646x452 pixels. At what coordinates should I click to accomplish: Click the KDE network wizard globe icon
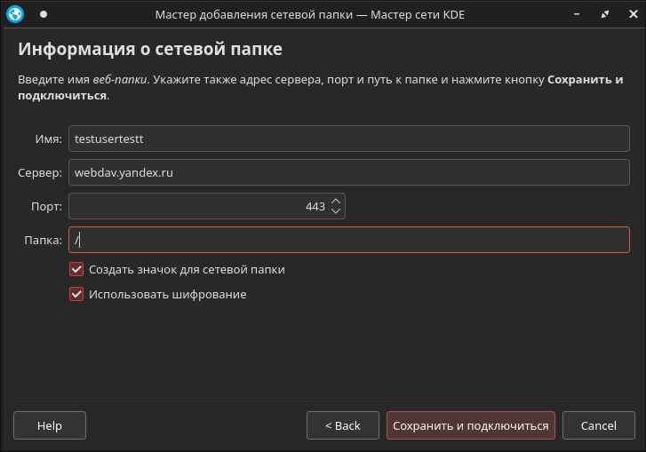tap(15, 14)
